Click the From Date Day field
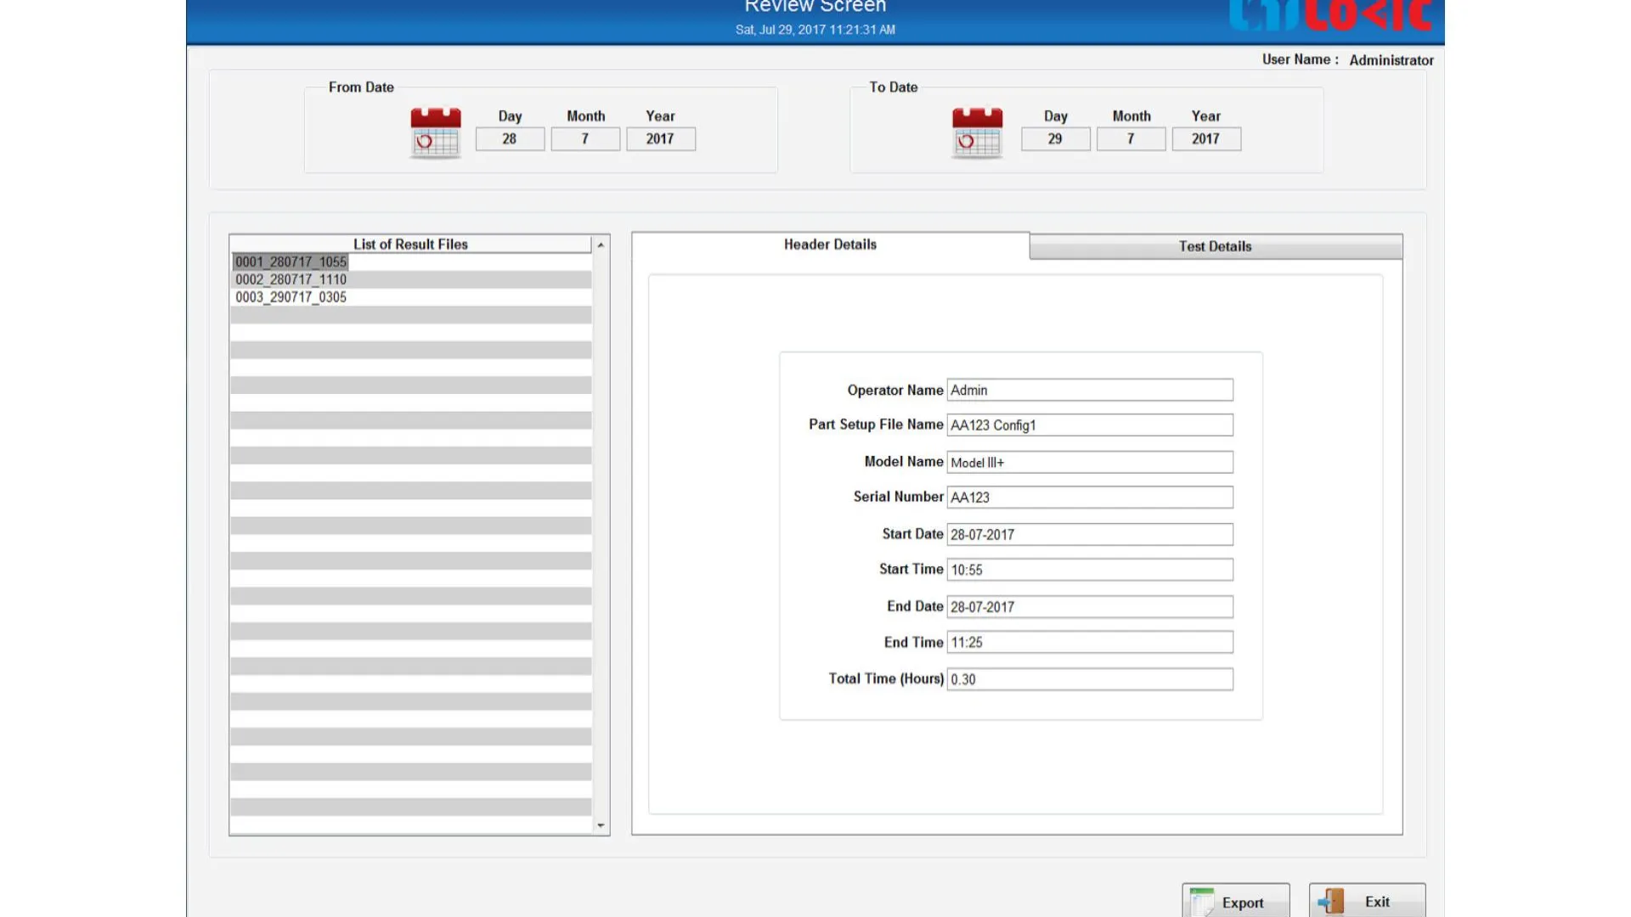 coord(510,138)
